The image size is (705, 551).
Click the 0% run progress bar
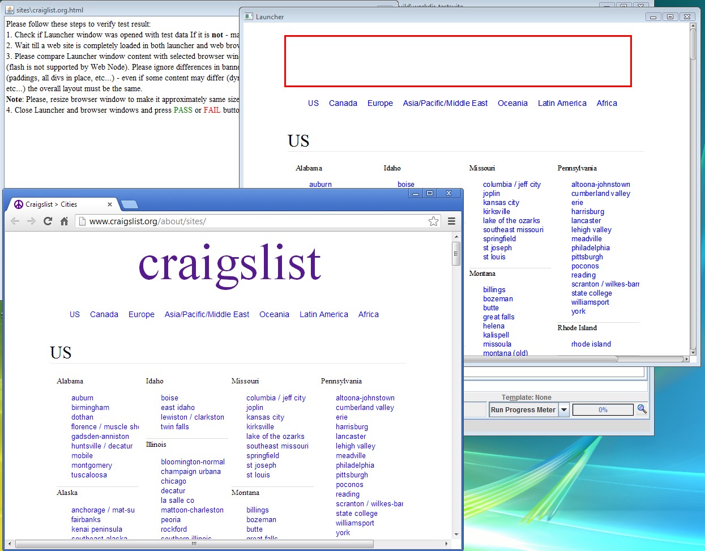click(x=603, y=410)
